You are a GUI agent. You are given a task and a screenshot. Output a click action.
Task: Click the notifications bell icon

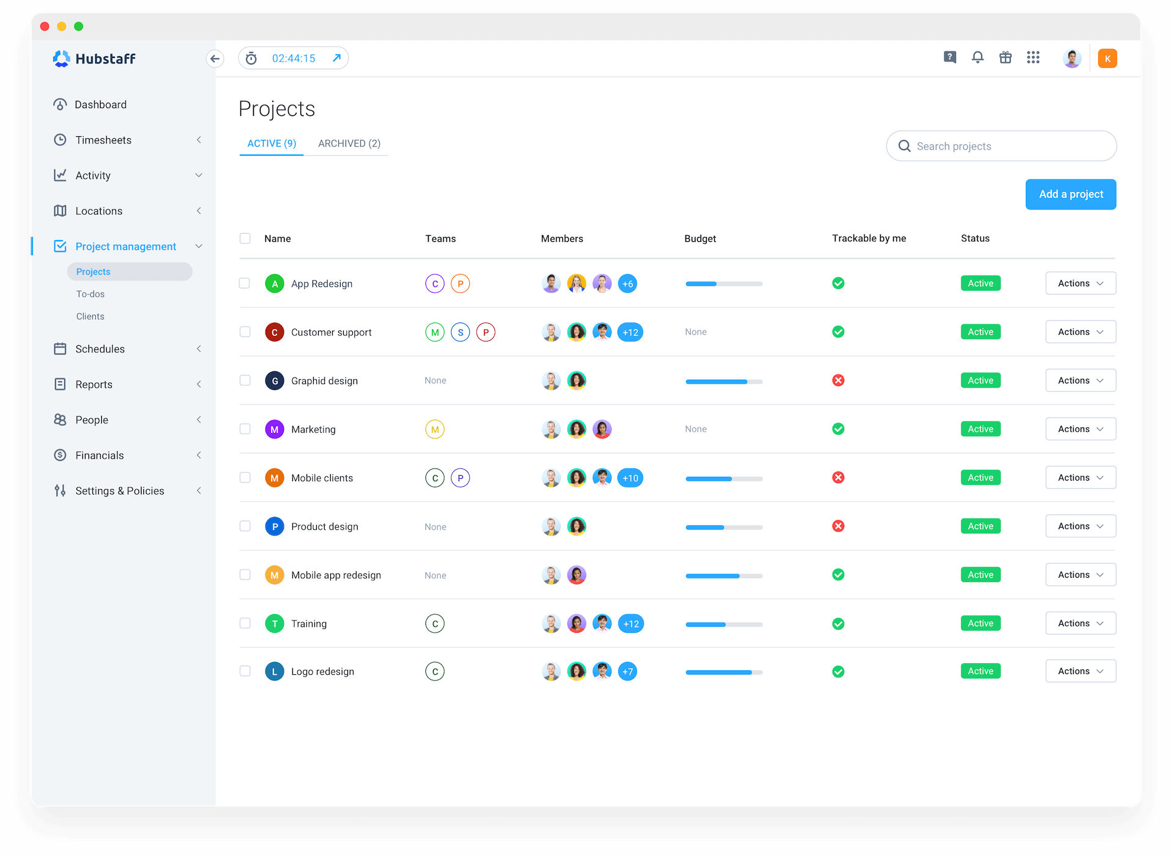[x=977, y=57]
